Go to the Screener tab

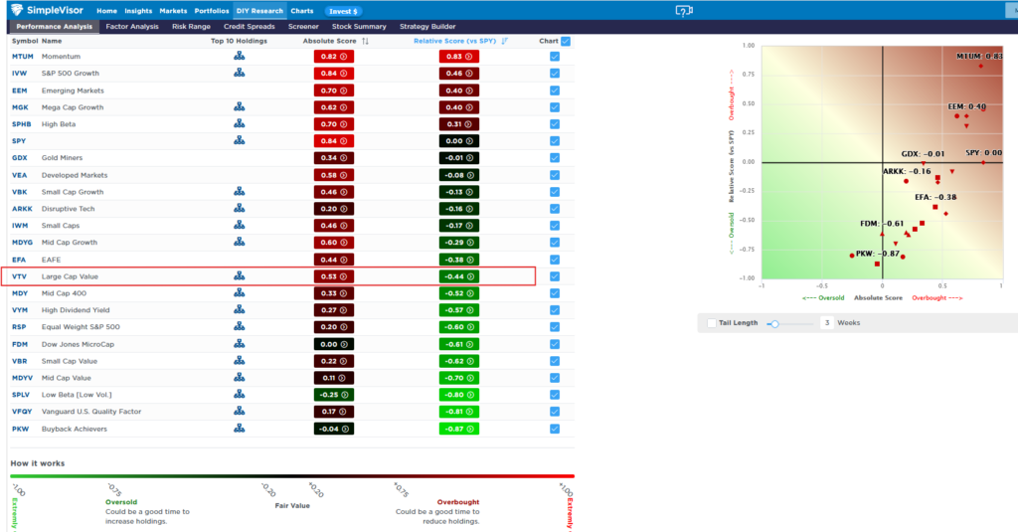[x=303, y=27]
